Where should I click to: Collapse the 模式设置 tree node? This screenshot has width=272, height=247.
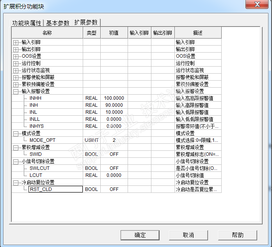coord(16,134)
